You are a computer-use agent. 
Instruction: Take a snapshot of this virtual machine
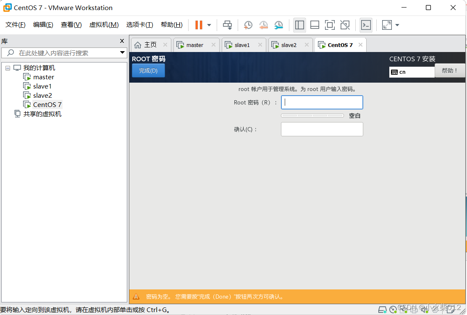(248, 25)
